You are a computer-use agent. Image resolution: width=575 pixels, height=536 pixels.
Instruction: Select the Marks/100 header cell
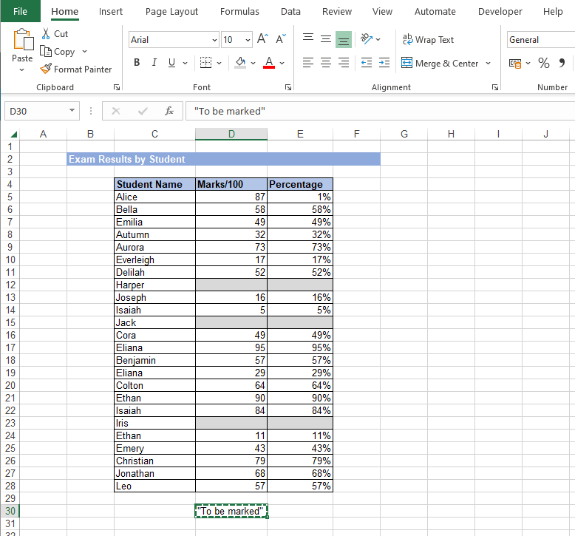[231, 184]
